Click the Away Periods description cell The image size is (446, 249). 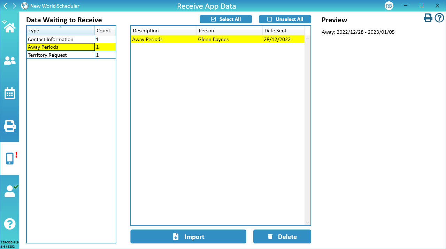(x=164, y=39)
